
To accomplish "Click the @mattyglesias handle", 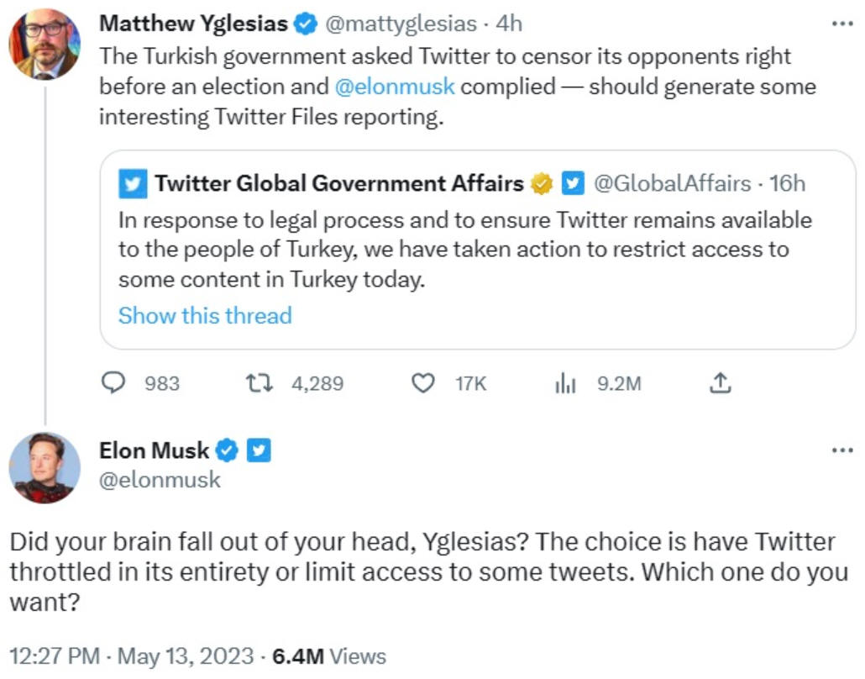I will 401,24.
